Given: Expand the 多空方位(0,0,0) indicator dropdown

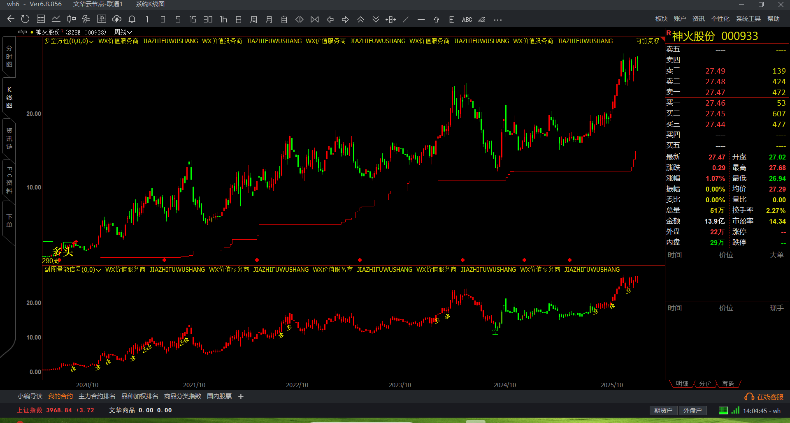Looking at the screenshot, I should pyautogui.click(x=69, y=41).
